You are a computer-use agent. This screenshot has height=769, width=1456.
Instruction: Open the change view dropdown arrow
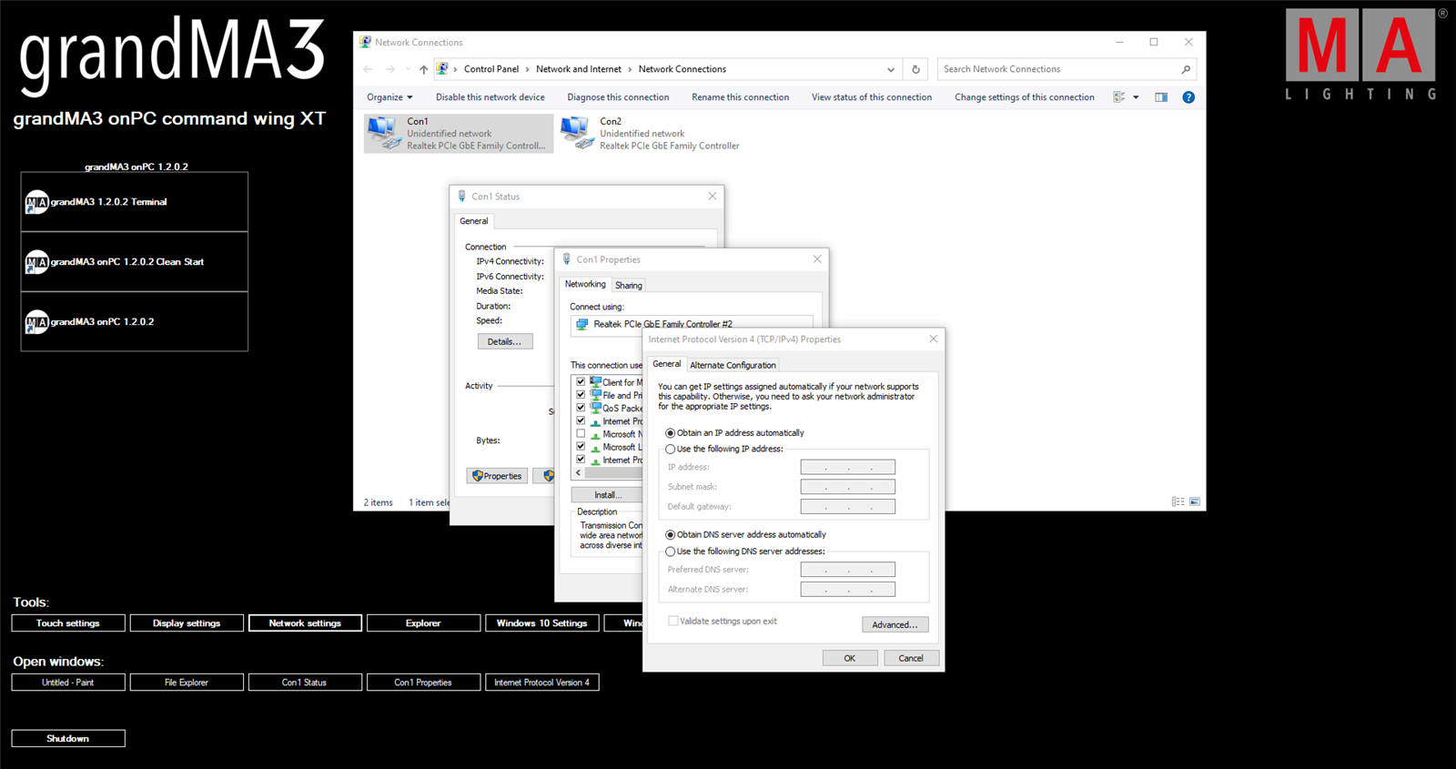[x=1136, y=97]
